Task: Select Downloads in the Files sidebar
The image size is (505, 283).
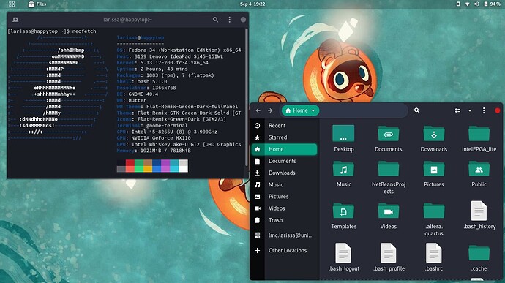Action: pos(284,173)
